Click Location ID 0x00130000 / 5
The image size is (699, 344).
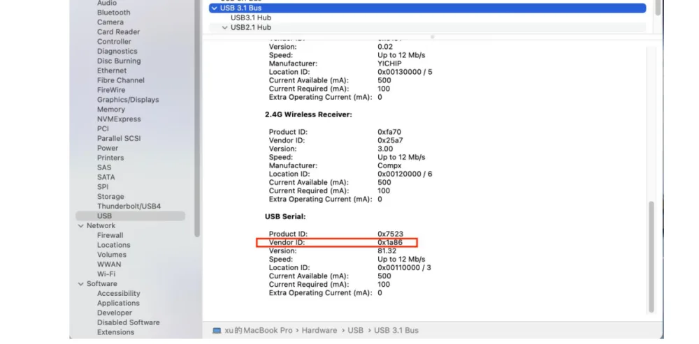tap(405, 72)
